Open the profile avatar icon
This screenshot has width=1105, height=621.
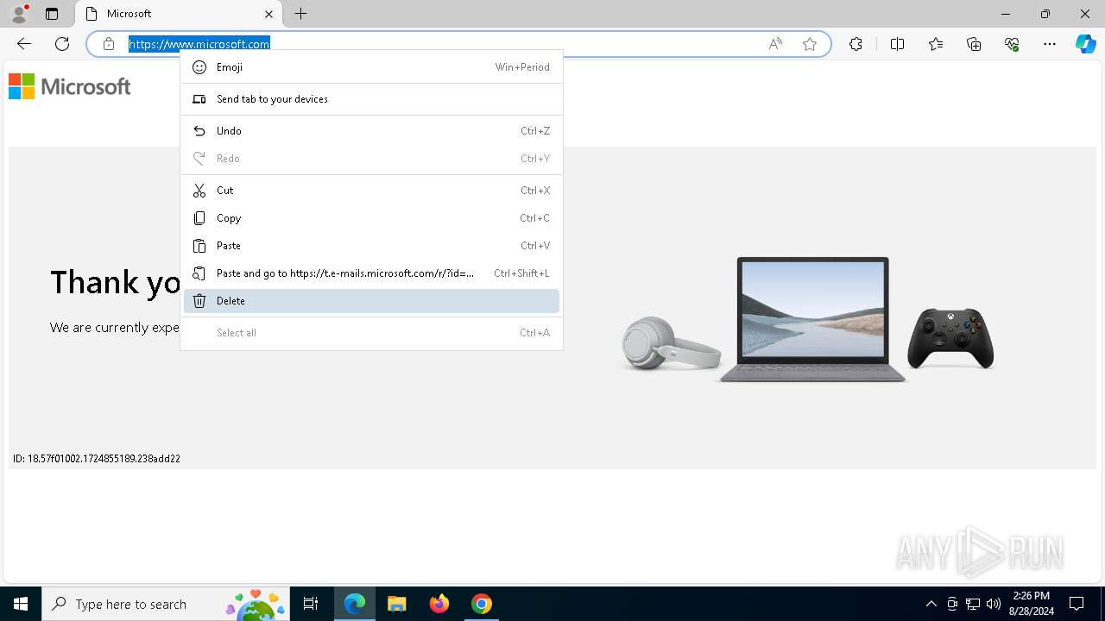pos(19,14)
